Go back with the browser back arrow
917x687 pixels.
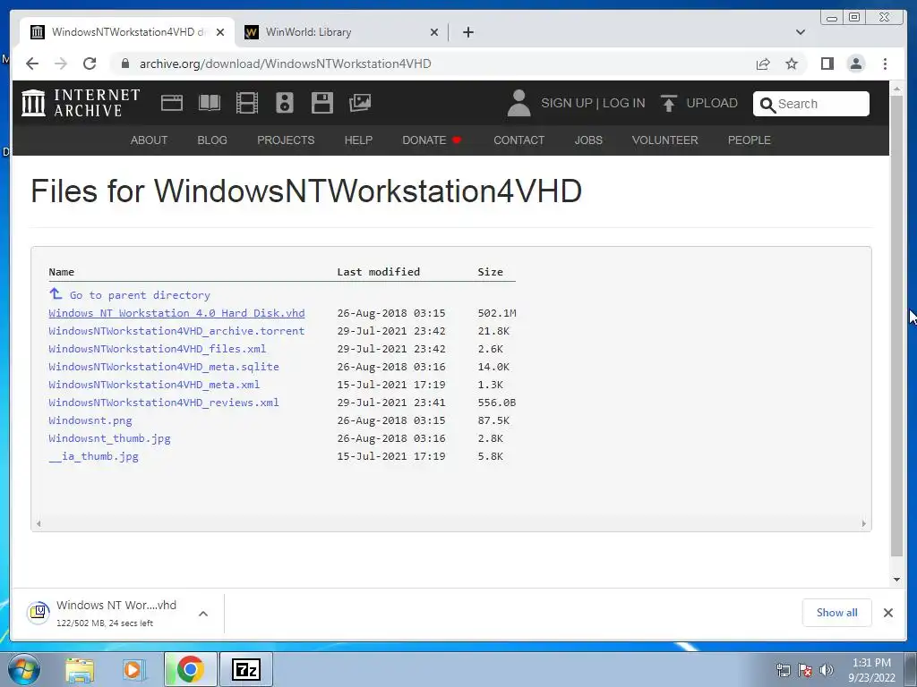click(32, 64)
